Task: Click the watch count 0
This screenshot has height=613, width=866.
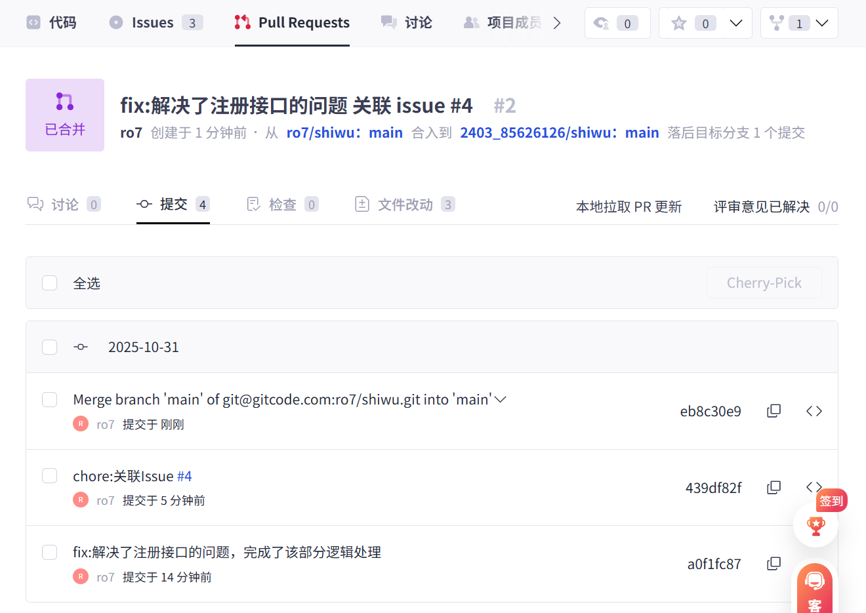Action: pos(627,24)
